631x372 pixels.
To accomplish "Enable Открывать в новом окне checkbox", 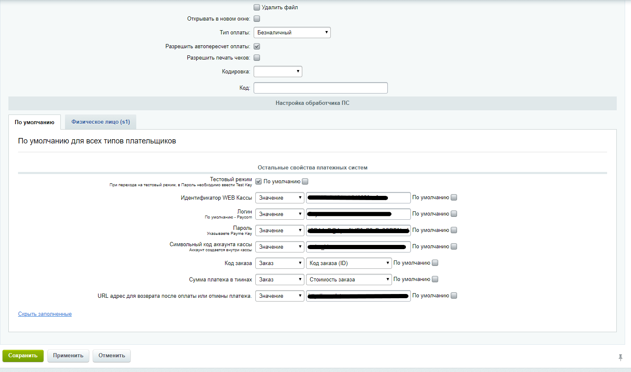I will point(257,18).
